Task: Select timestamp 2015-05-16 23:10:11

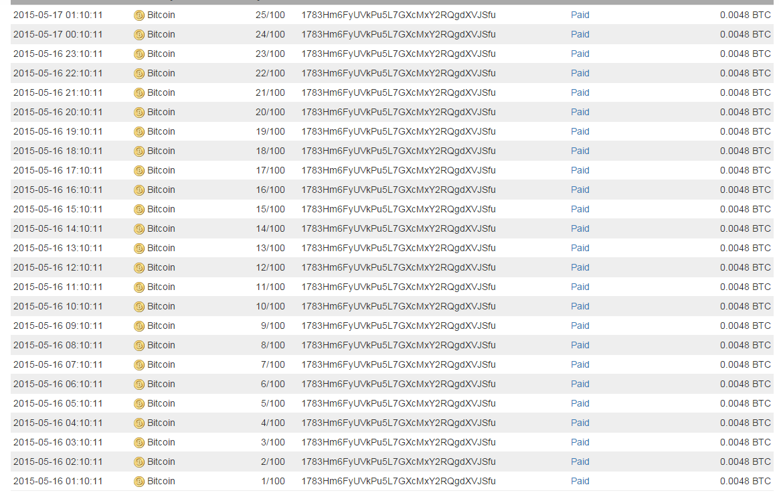Action: 58,54
